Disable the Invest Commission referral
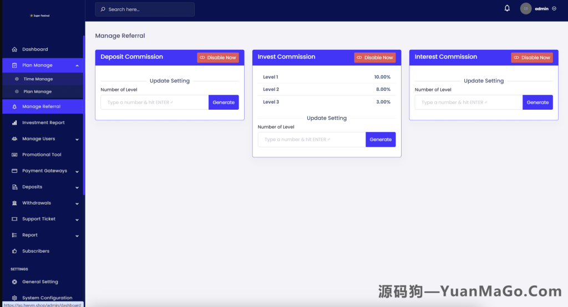This screenshot has height=307, width=568. click(375, 58)
